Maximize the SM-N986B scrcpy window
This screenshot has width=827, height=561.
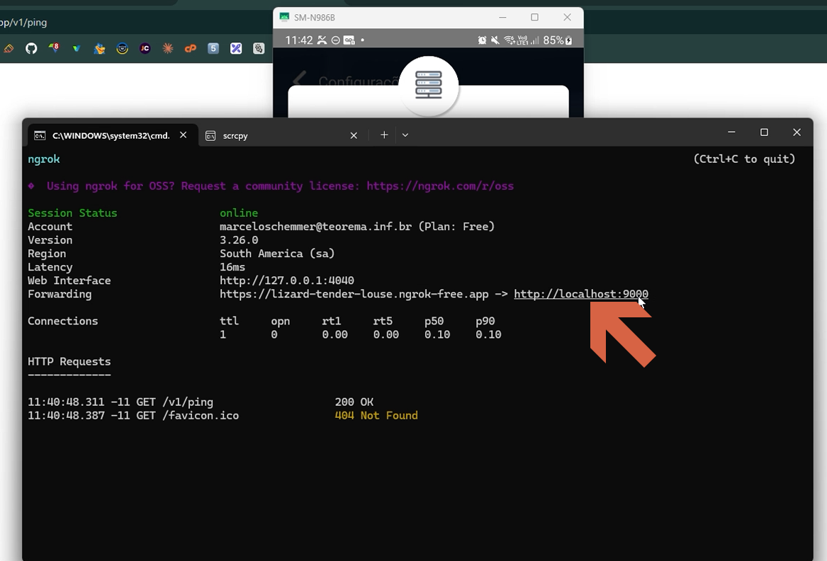[534, 18]
